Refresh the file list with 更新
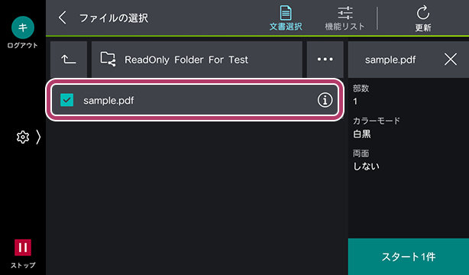The width and height of the screenshot is (469, 275). pos(423,18)
